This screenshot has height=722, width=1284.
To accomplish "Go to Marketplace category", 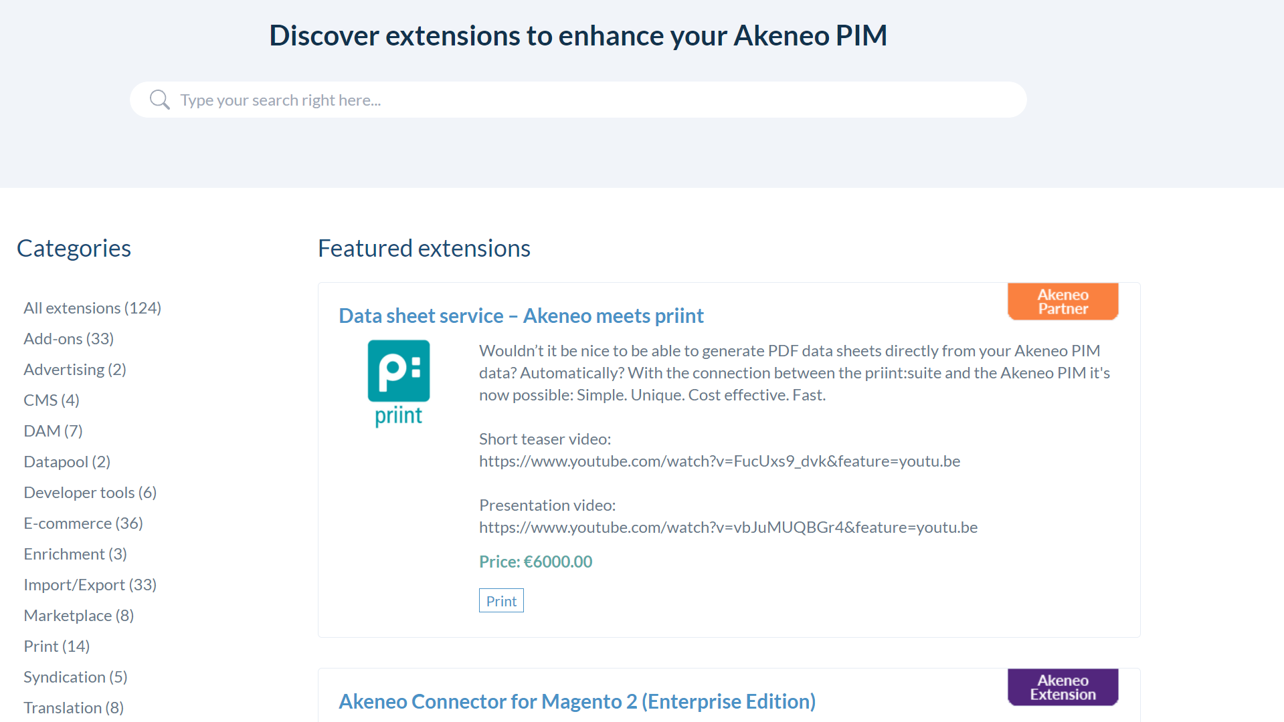I will point(78,616).
